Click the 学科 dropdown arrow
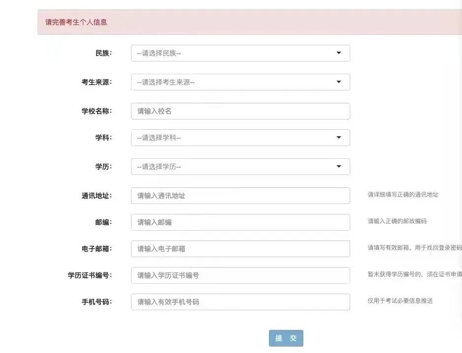462x353 pixels. (339, 138)
